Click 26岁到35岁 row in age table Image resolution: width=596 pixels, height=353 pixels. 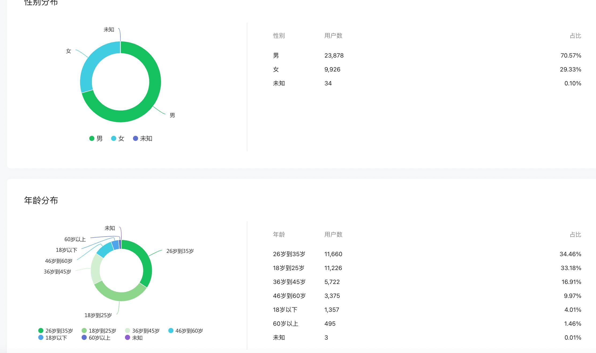point(427,254)
